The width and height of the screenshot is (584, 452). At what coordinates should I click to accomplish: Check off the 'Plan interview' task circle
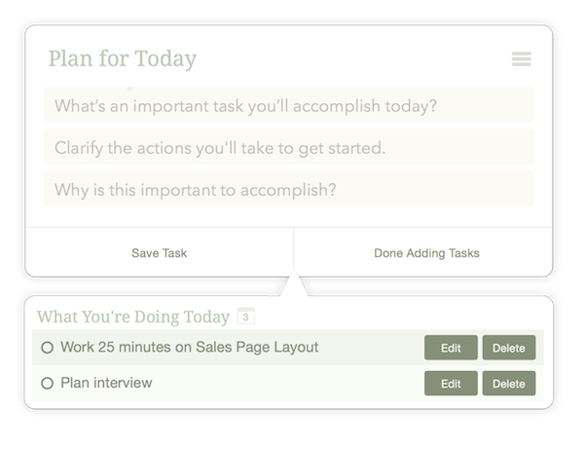(47, 384)
